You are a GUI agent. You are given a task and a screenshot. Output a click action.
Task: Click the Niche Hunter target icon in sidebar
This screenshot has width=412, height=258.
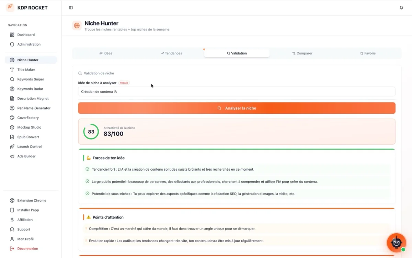[12, 60]
